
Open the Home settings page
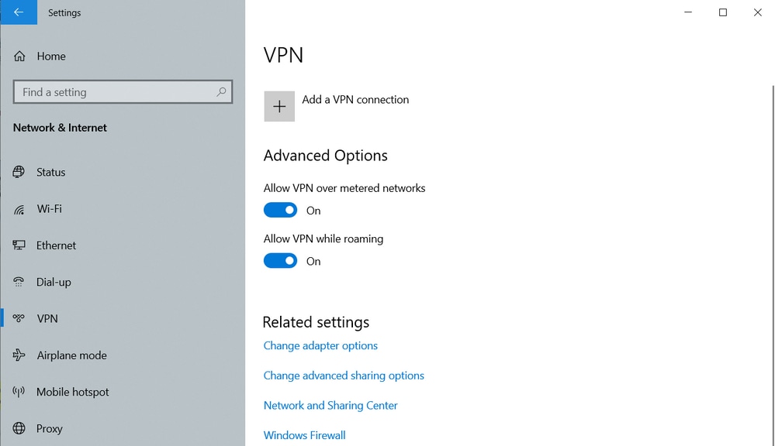[x=51, y=57]
